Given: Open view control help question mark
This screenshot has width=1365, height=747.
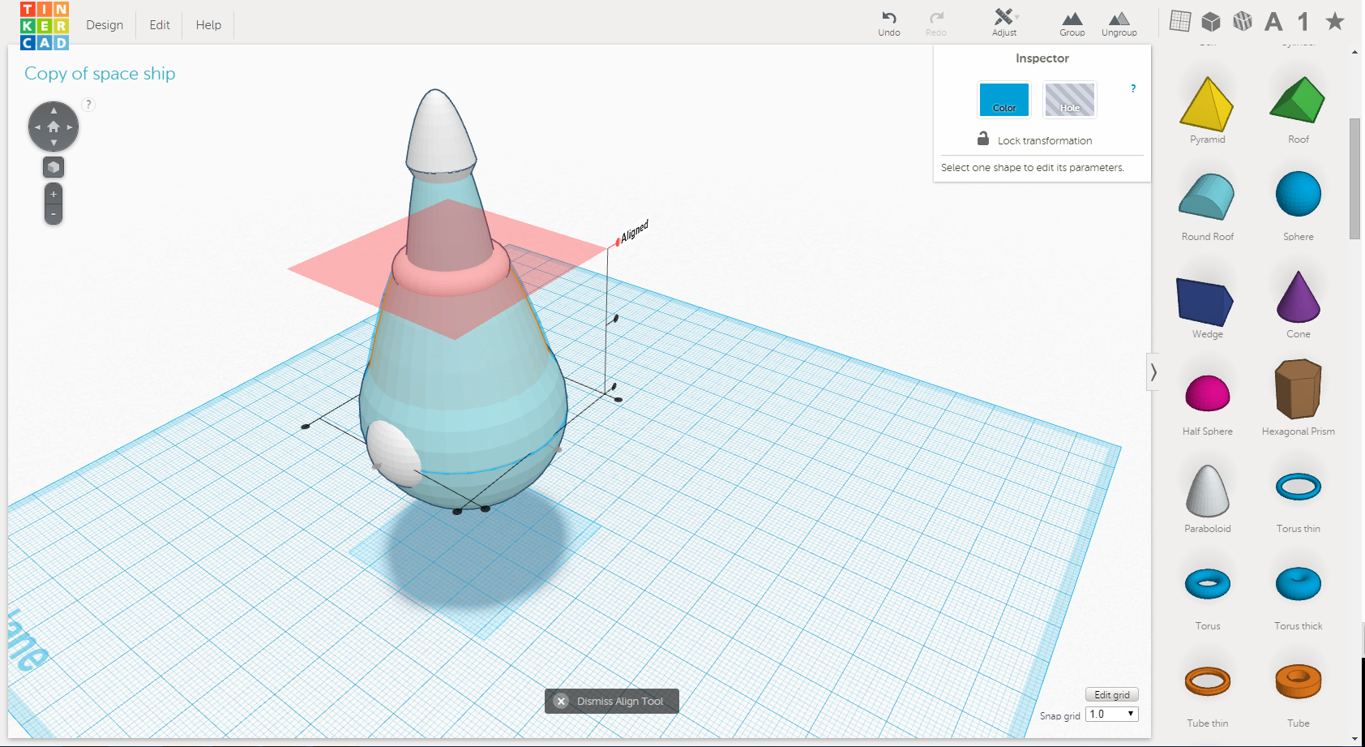Looking at the screenshot, I should tap(89, 104).
